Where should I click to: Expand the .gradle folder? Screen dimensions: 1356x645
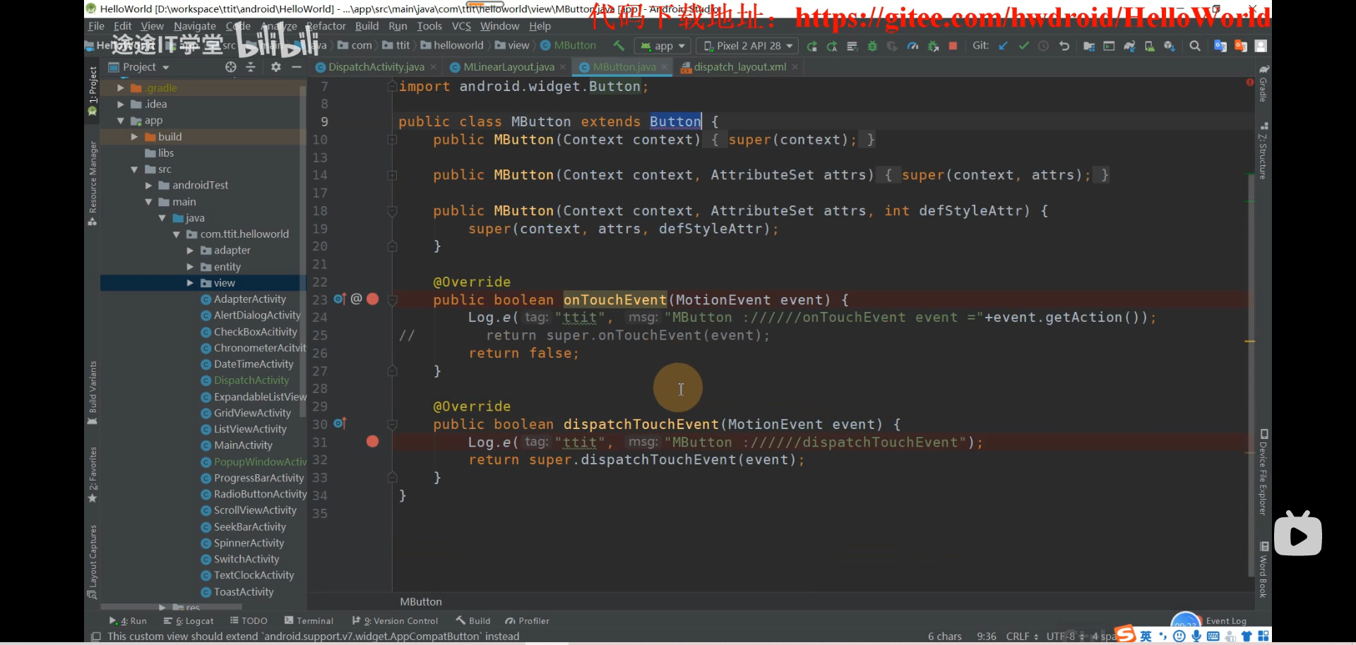click(121, 88)
